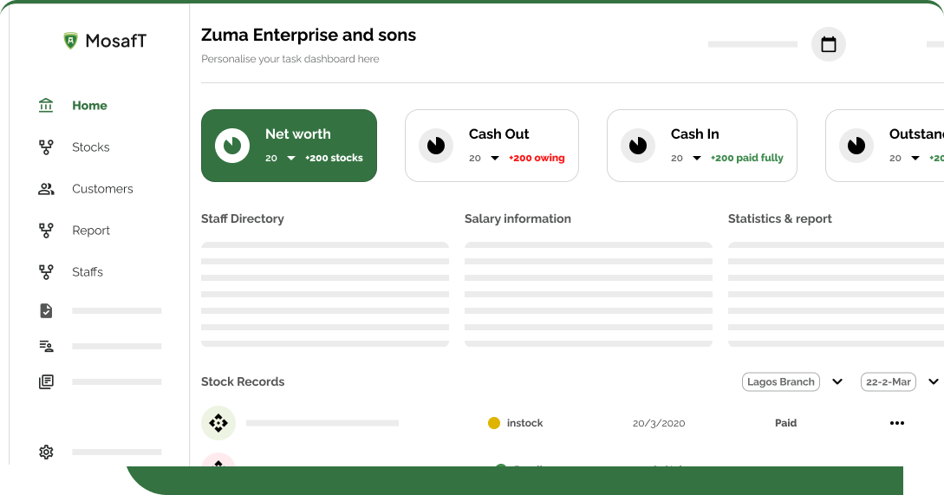944x495 pixels.
Task: Click the Paid status text
Action: [785, 423]
